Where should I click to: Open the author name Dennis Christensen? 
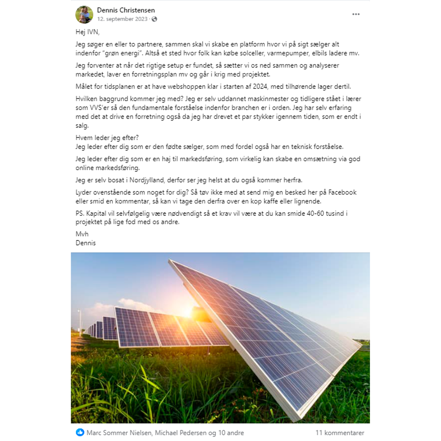(x=126, y=10)
